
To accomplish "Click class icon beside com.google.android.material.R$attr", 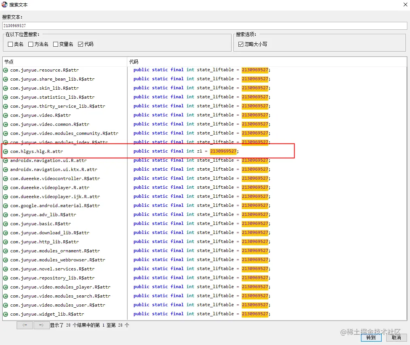I will pos(5,206).
